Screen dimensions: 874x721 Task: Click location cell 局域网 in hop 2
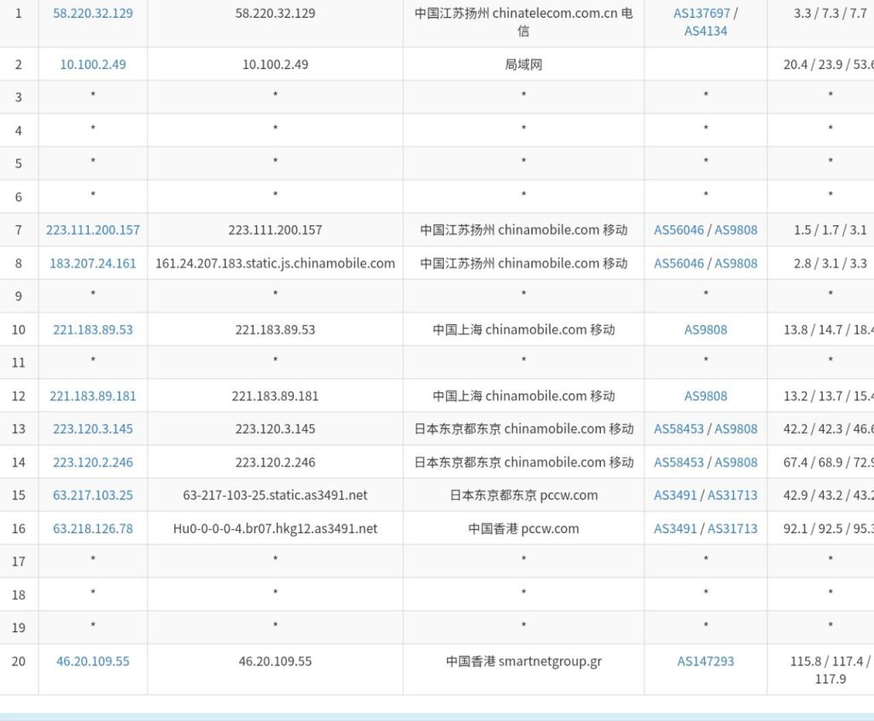pyautogui.click(x=523, y=65)
